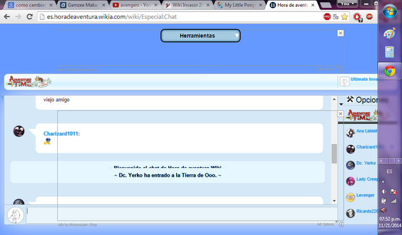This screenshot has width=402, height=235.
Task: Click the top ad info circle icon
Action: 341,70
